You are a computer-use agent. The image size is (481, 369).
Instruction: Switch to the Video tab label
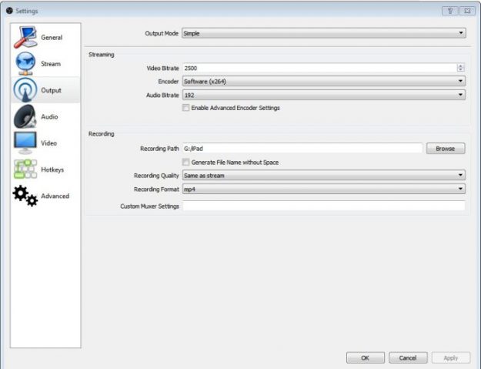tap(48, 143)
